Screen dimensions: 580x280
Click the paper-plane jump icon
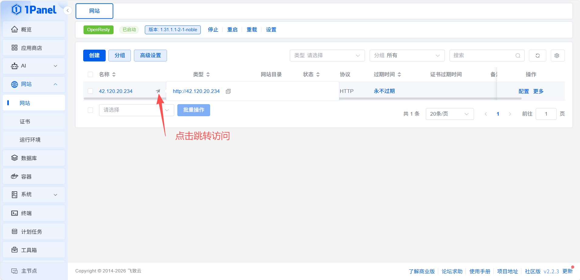[158, 91]
